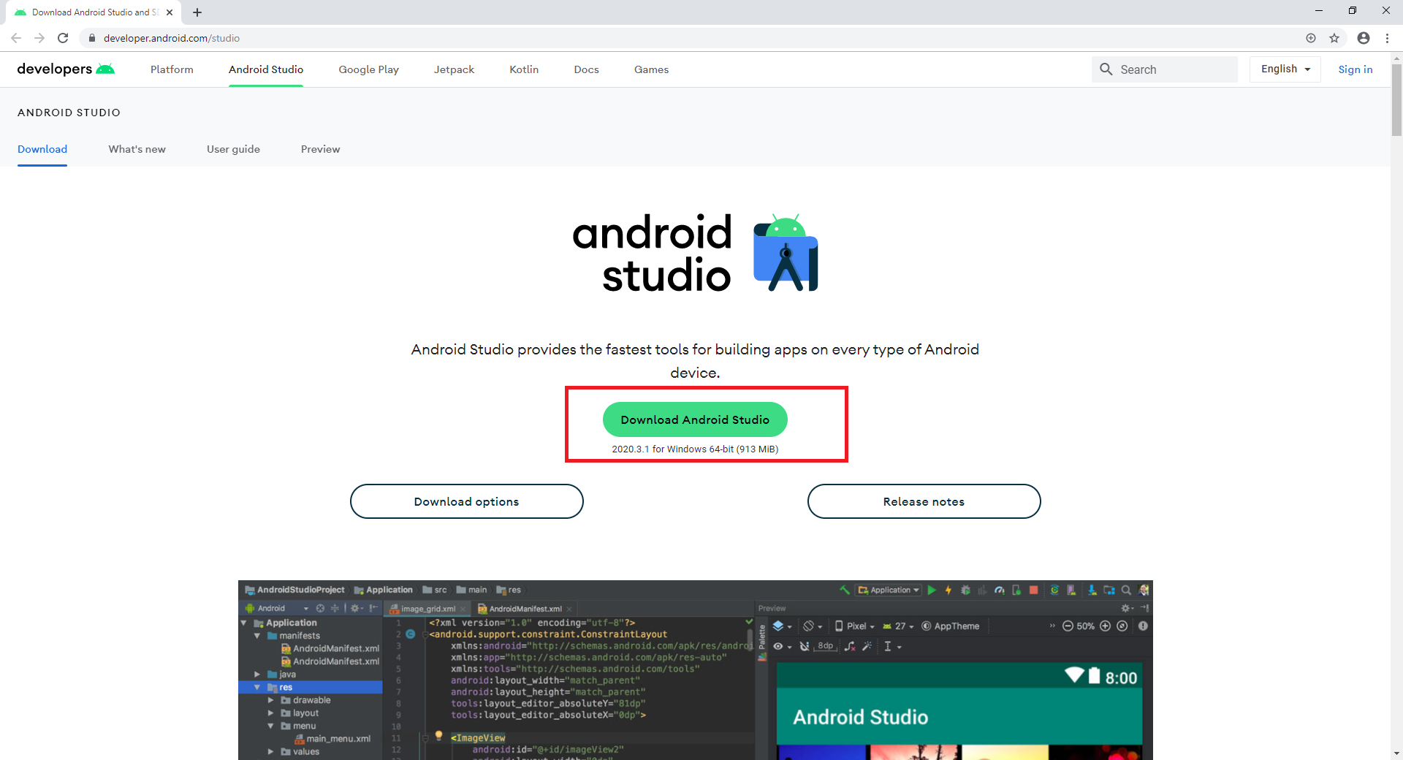
Task: Open Download options
Action: (x=467, y=501)
